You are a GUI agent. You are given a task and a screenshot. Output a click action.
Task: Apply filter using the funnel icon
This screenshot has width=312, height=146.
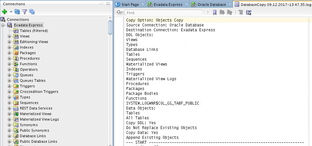24,12
